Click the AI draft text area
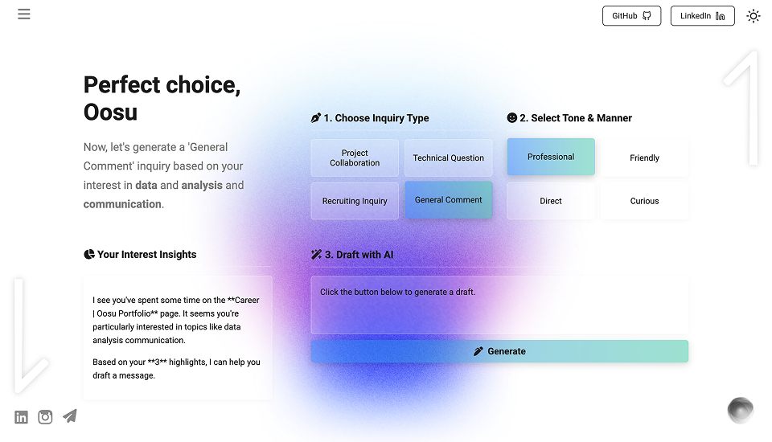Screen dimensions: 772x442 click(x=499, y=305)
